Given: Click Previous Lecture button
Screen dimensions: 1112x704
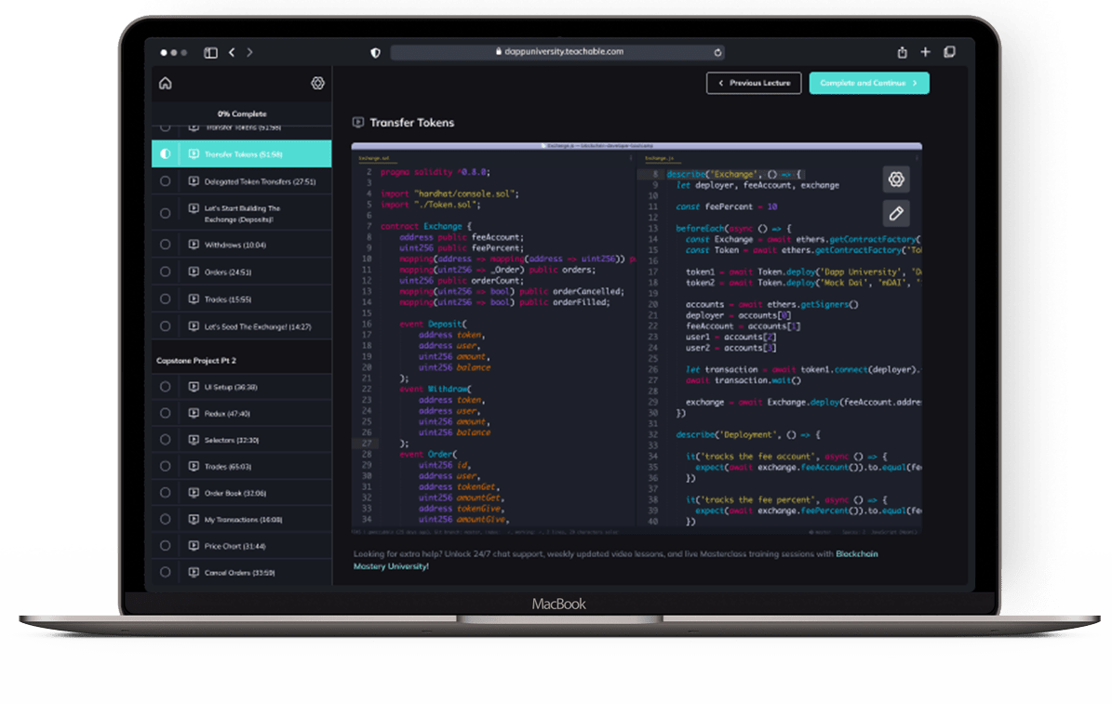Looking at the screenshot, I should pos(754,83).
